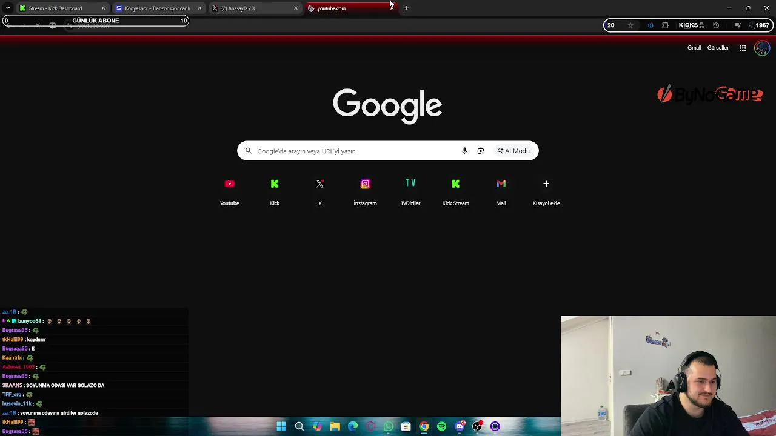Open the TvDiziler shortcut tile

[410, 192]
